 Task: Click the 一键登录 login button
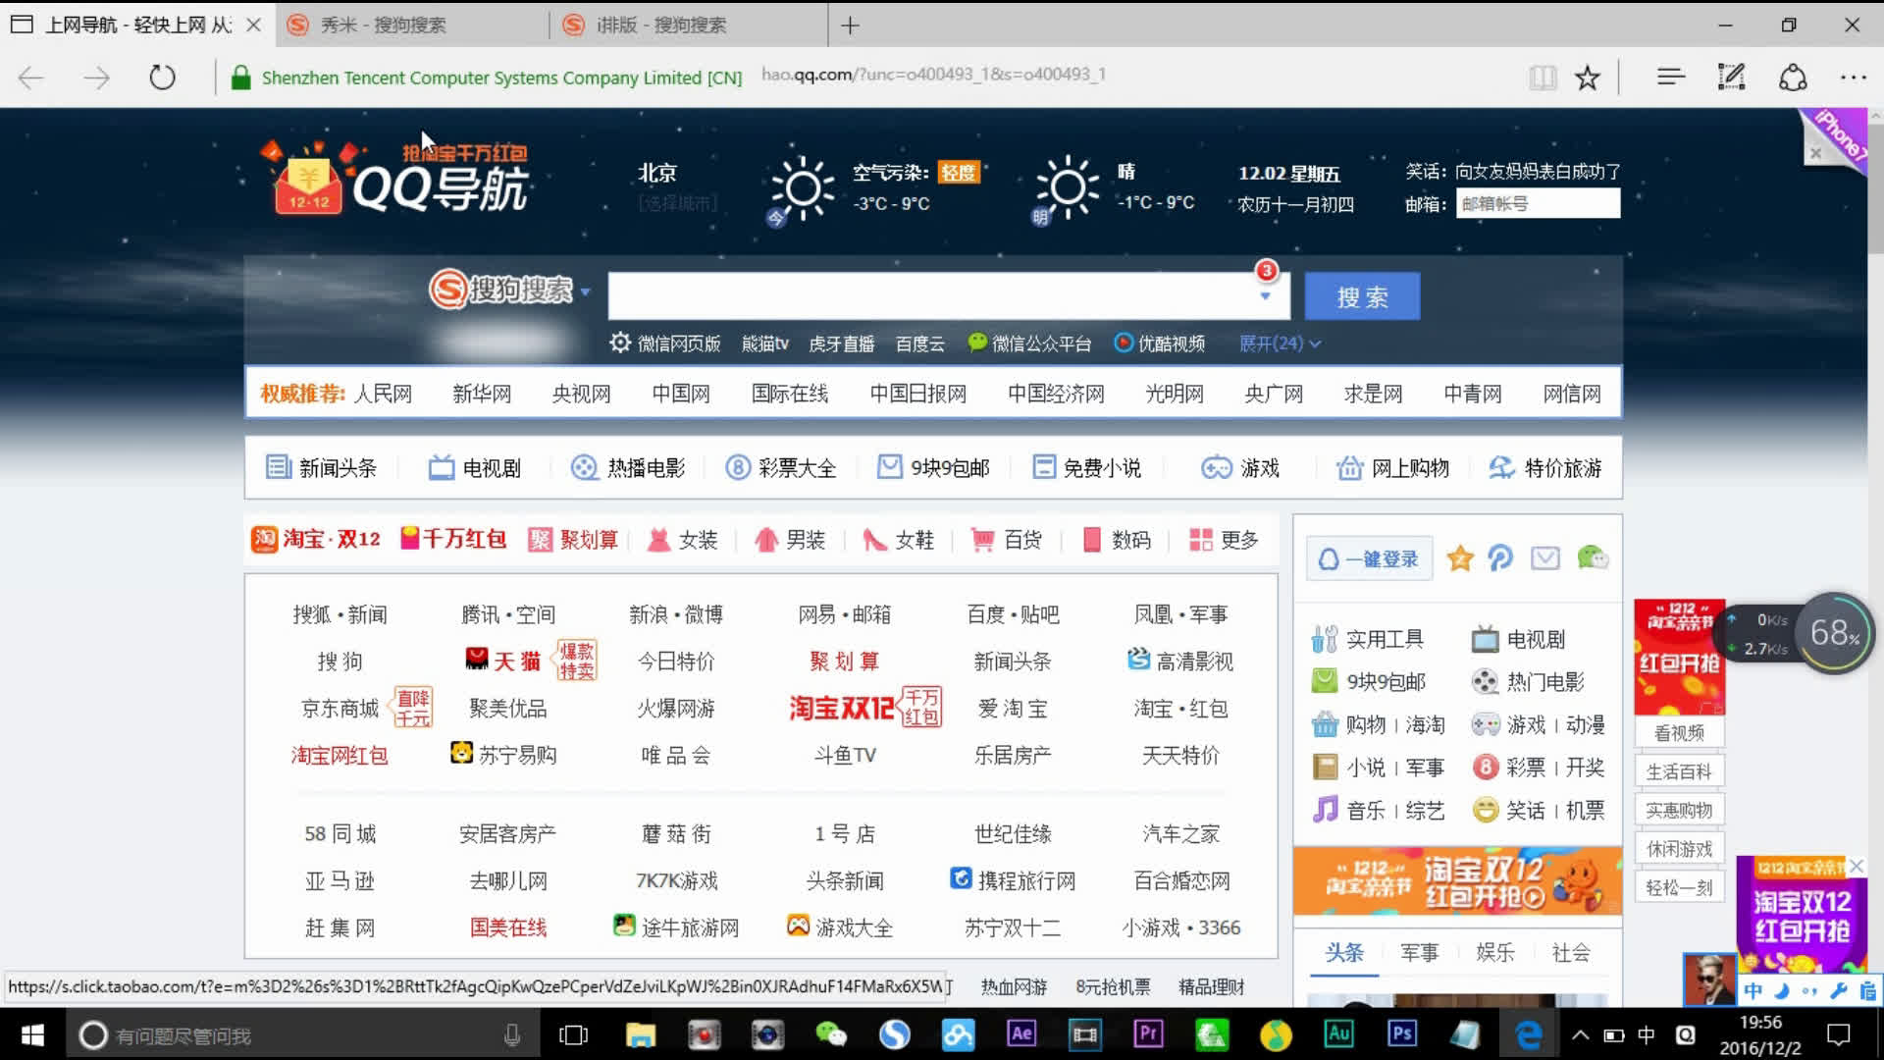pyautogui.click(x=1369, y=558)
